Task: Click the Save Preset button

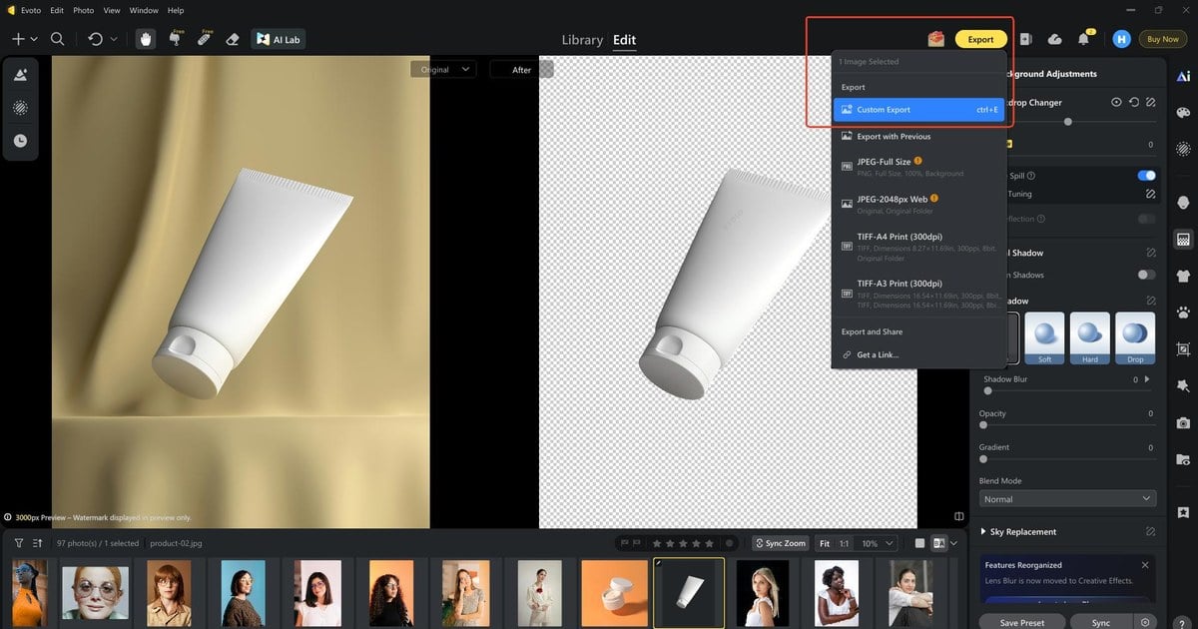Action: (1022, 622)
